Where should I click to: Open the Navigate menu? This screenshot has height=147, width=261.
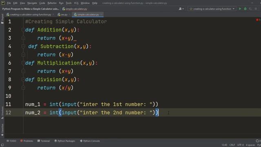point(32,3)
